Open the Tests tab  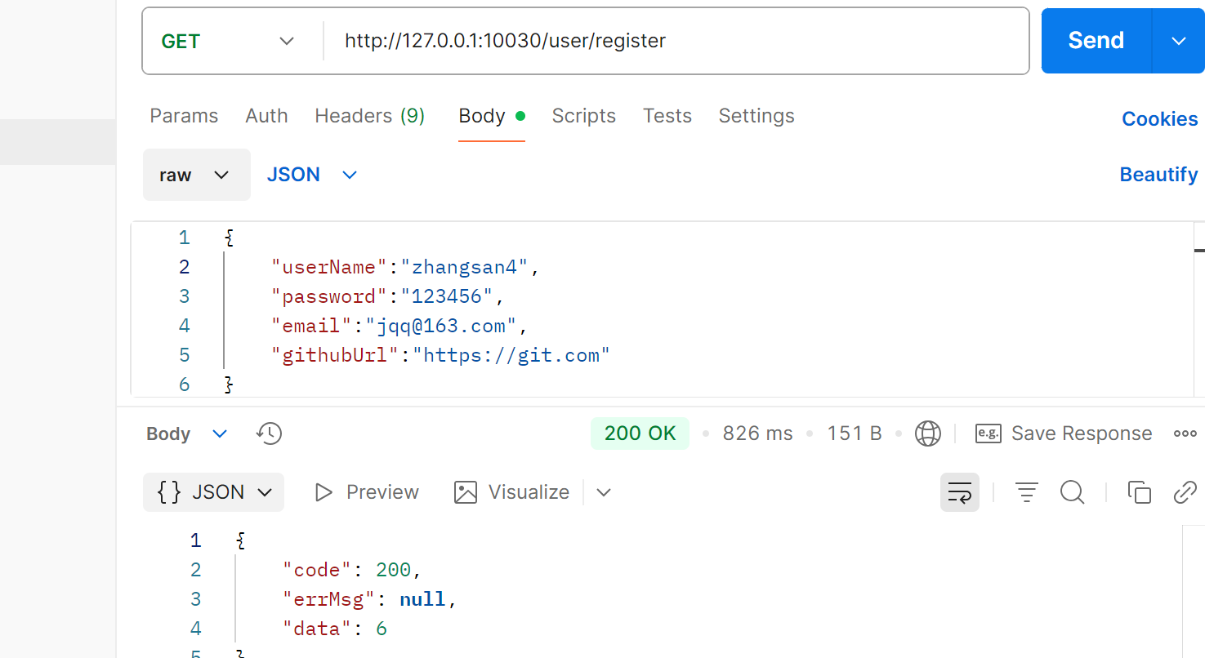[x=667, y=116]
